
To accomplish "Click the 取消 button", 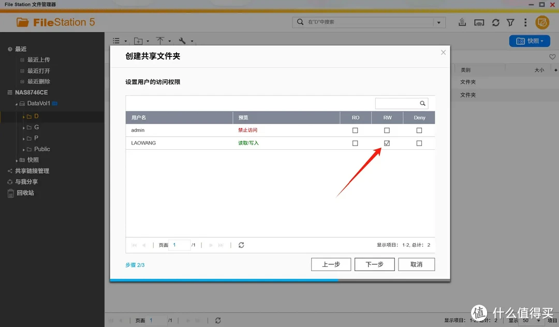I will pyautogui.click(x=416, y=264).
